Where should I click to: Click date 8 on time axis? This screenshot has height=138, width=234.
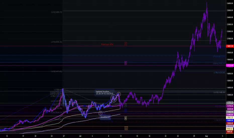point(109,136)
